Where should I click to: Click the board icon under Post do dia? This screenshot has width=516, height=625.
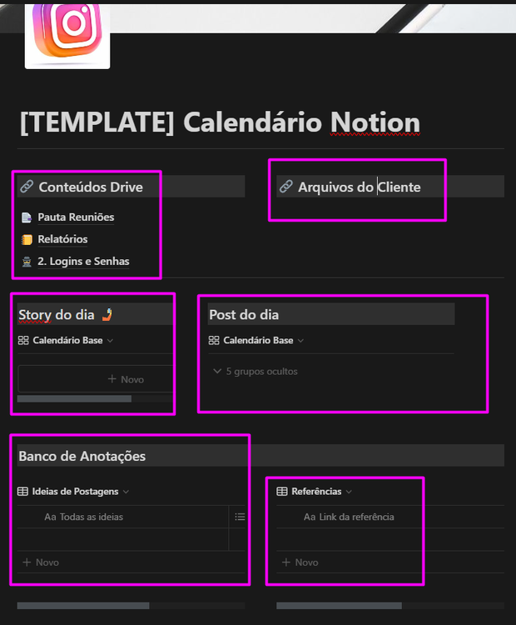tap(214, 340)
